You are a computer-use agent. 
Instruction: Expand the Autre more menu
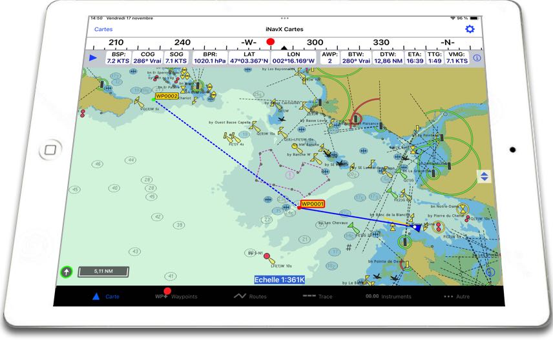[x=457, y=296]
